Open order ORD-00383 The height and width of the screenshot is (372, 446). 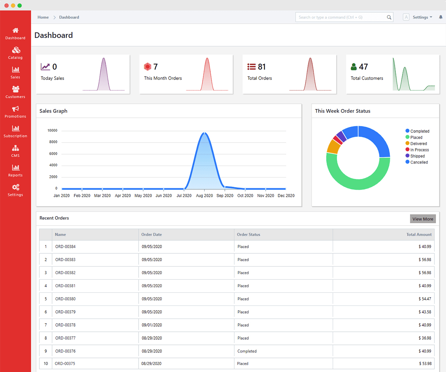(x=65, y=260)
